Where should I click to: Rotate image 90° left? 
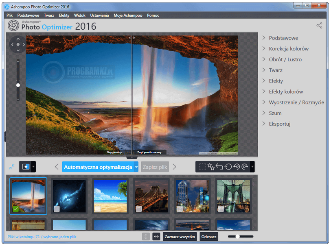click(x=237, y=167)
